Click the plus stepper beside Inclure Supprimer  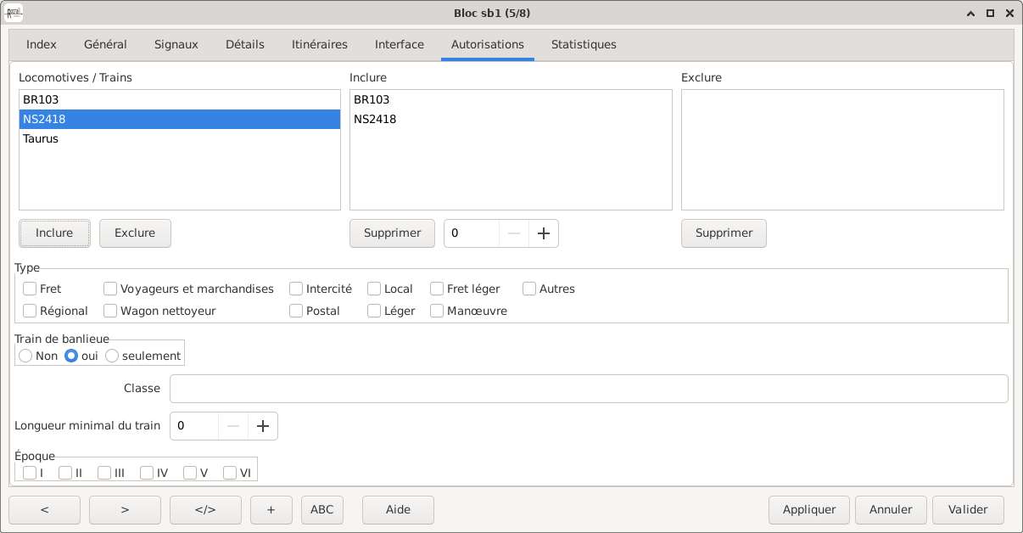pyautogui.click(x=544, y=233)
